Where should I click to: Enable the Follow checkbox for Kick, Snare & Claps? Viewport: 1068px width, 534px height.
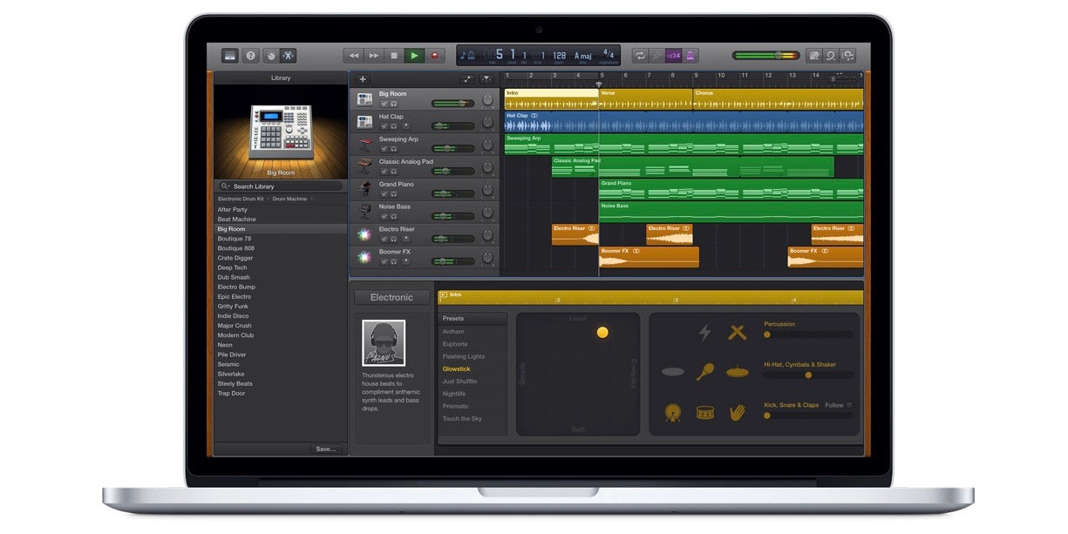coord(849,405)
